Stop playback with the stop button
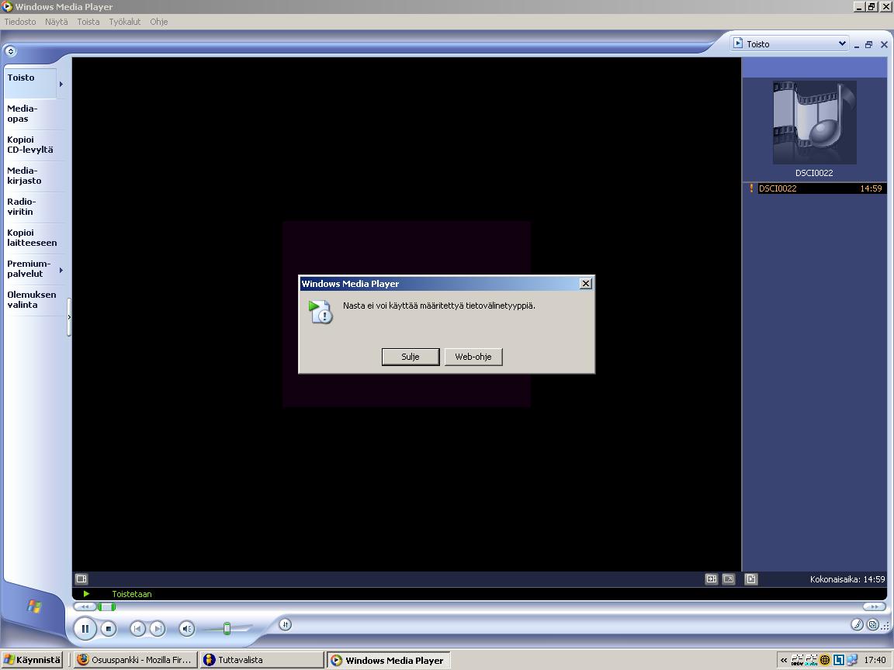 109,629
